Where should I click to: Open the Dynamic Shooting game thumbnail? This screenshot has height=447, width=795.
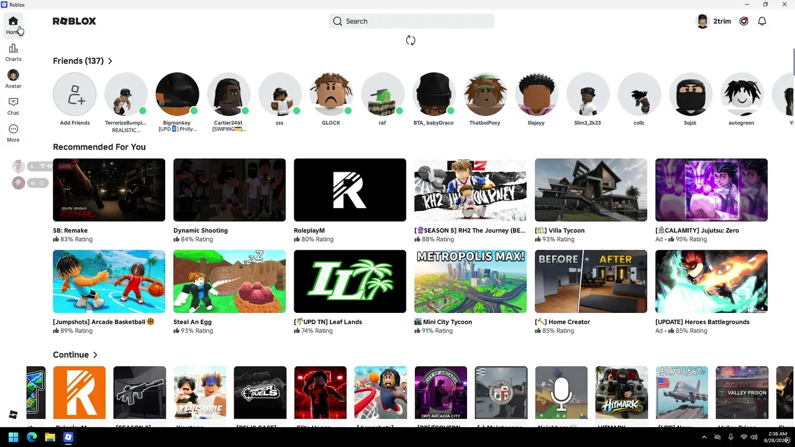click(229, 190)
